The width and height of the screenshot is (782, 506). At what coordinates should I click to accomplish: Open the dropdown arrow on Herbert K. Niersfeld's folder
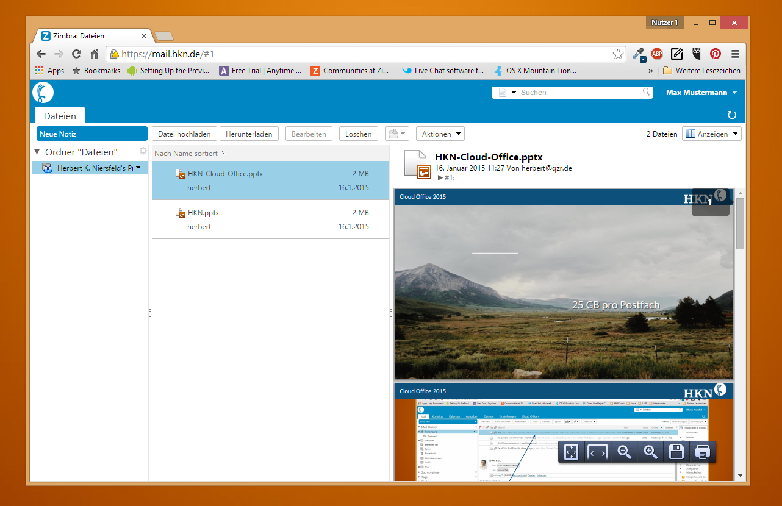pyautogui.click(x=138, y=168)
